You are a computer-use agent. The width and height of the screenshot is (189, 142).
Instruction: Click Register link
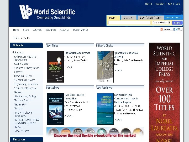[160, 4]
